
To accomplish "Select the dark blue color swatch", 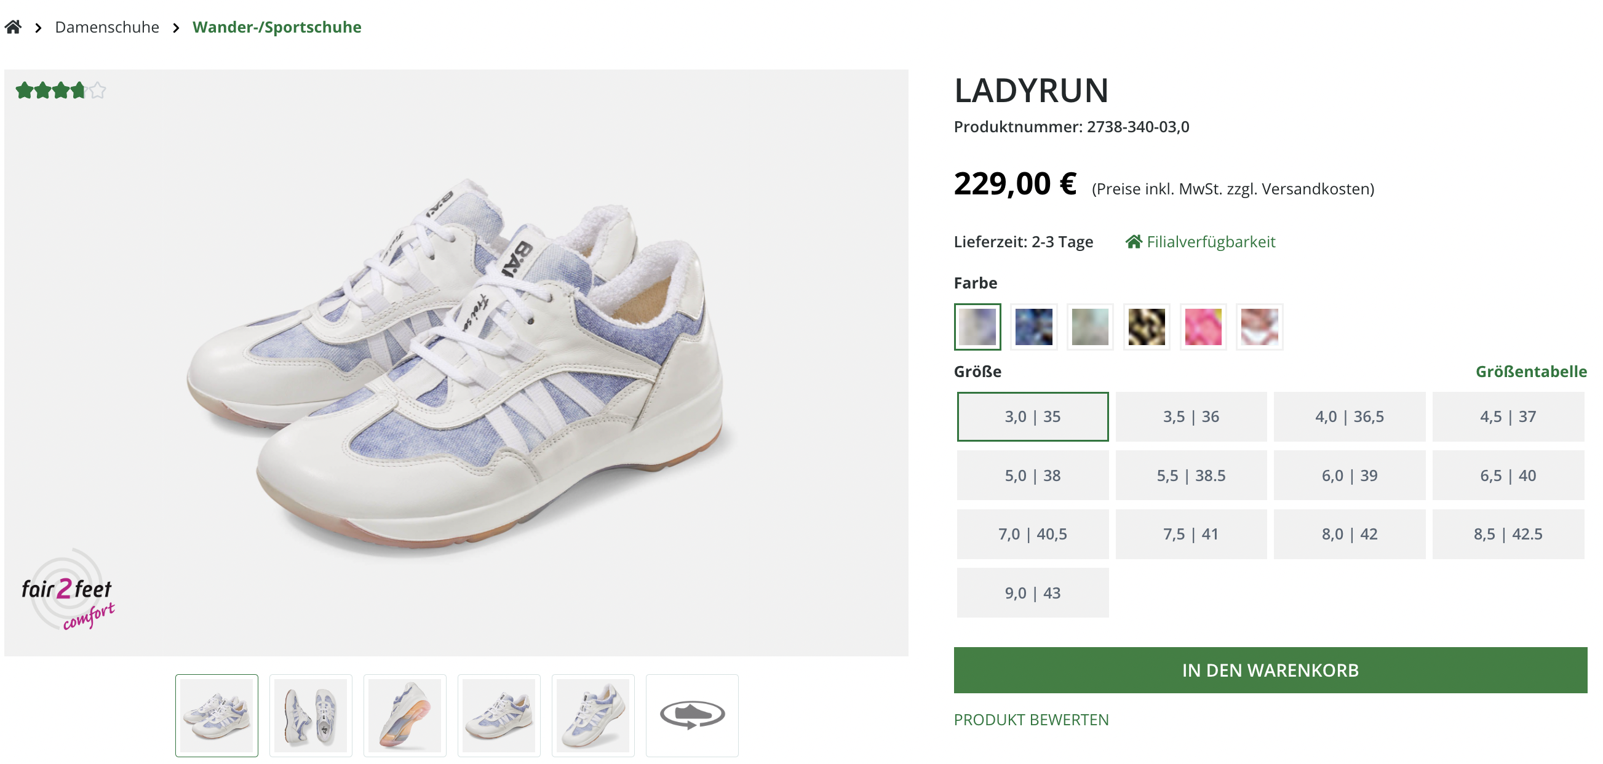I will (1033, 327).
